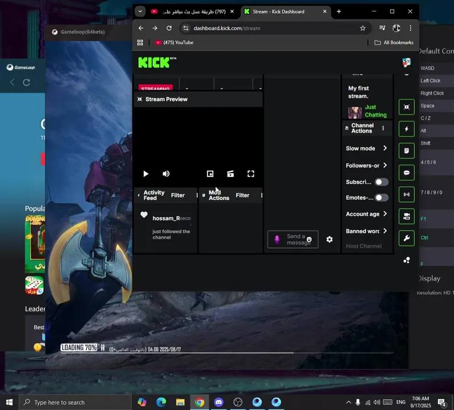Refresh the Gameloop window

point(27,83)
